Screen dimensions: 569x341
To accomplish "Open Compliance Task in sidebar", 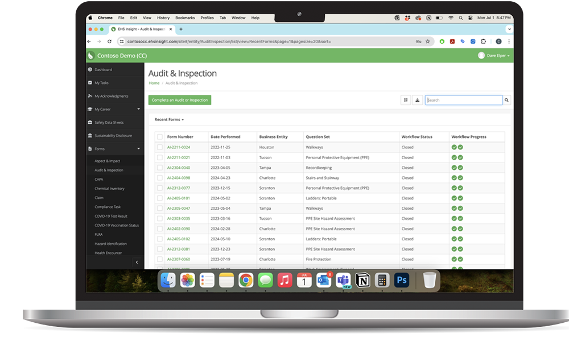I will point(108,207).
